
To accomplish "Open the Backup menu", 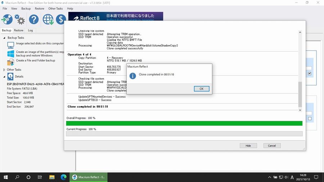I will pos(26,9).
